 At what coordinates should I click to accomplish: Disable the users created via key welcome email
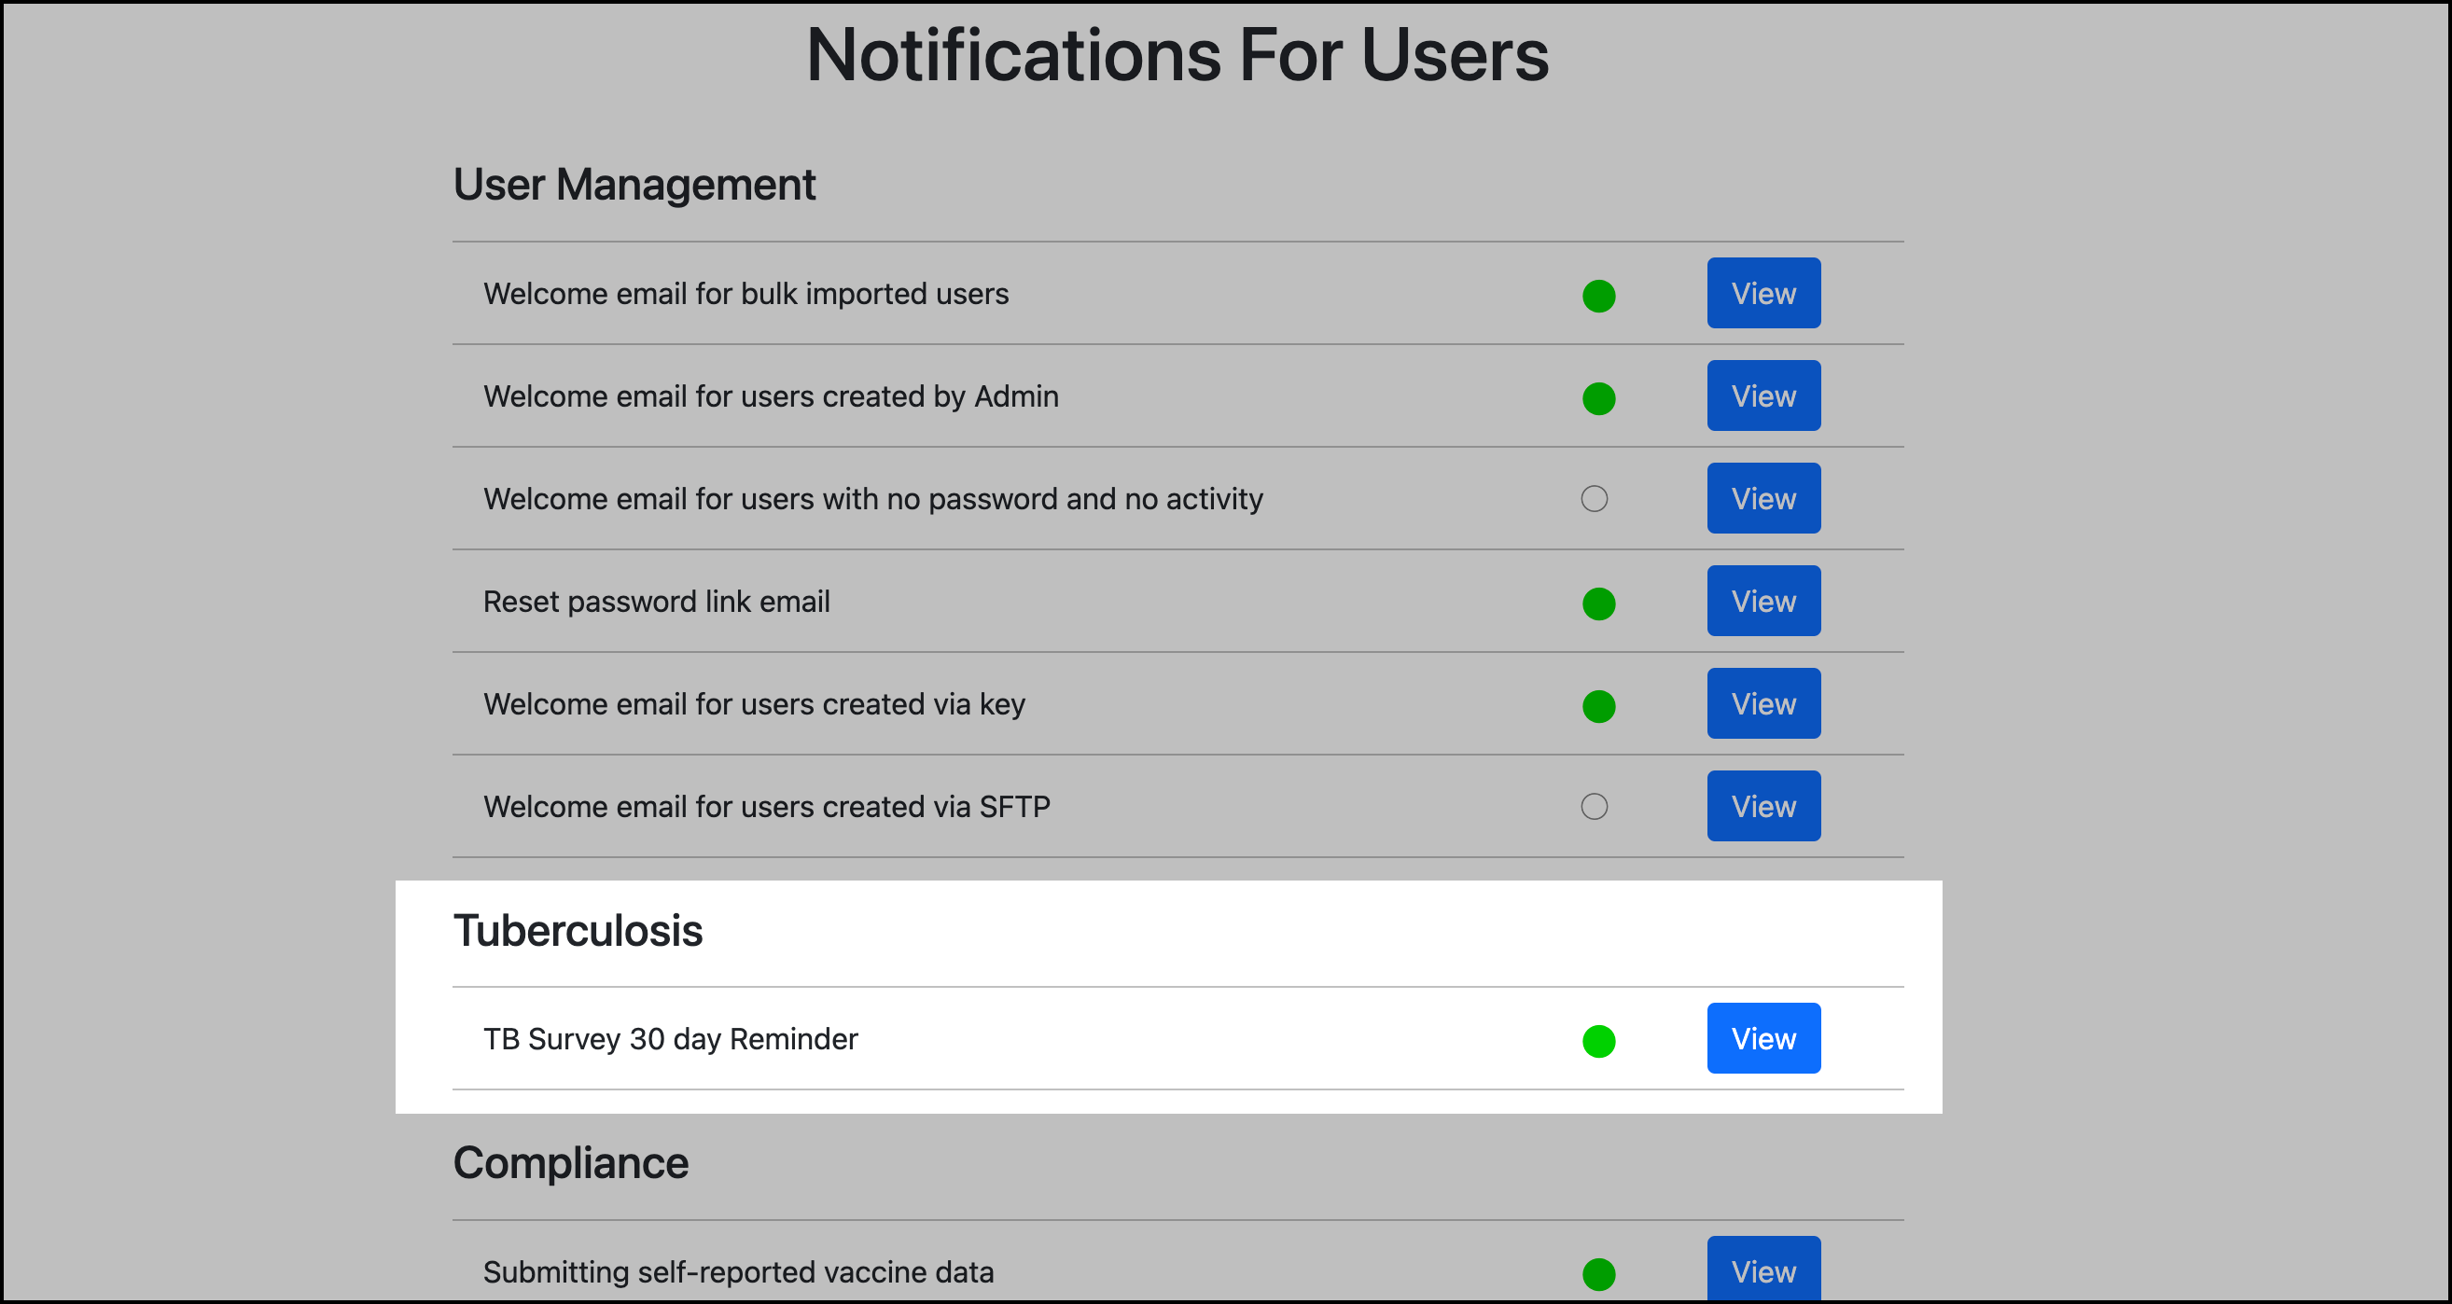1598,704
